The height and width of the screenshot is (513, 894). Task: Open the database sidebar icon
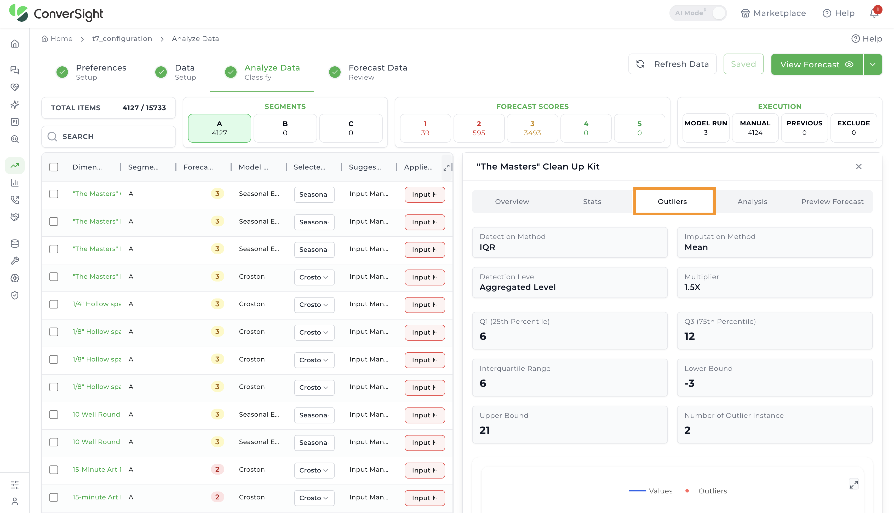coord(15,243)
